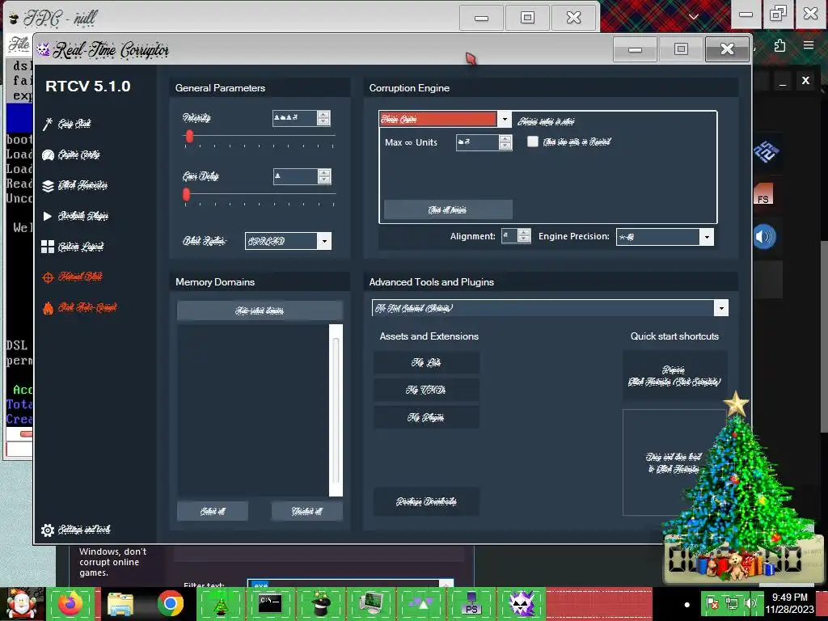Expand the Blast Radius SPREAD dropdown
The width and height of the screenshot is (828, 621).
pyautogui.click(x=324, y=241)
